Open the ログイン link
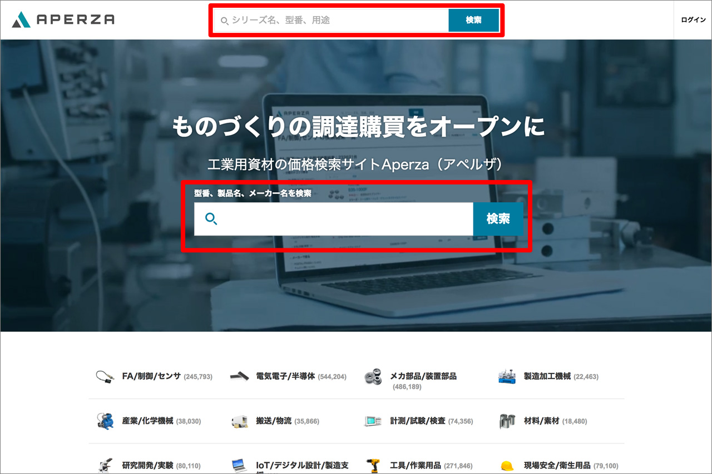The width and height of the screenshot is (712, 474). [693, 20]
